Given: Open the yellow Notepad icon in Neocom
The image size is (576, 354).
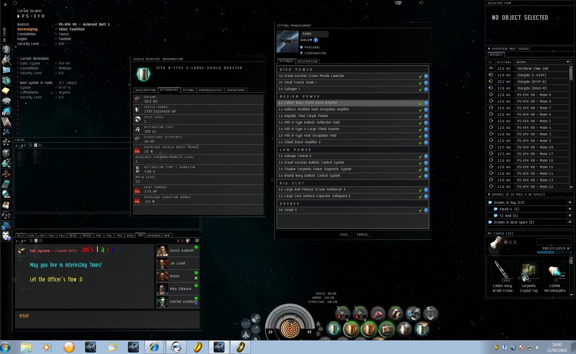Looking at the screenshot, I should click(6, 91).
